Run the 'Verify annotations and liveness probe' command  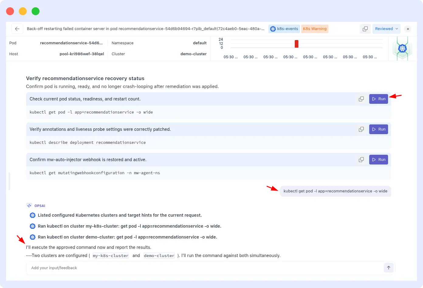tap(379, 129)
